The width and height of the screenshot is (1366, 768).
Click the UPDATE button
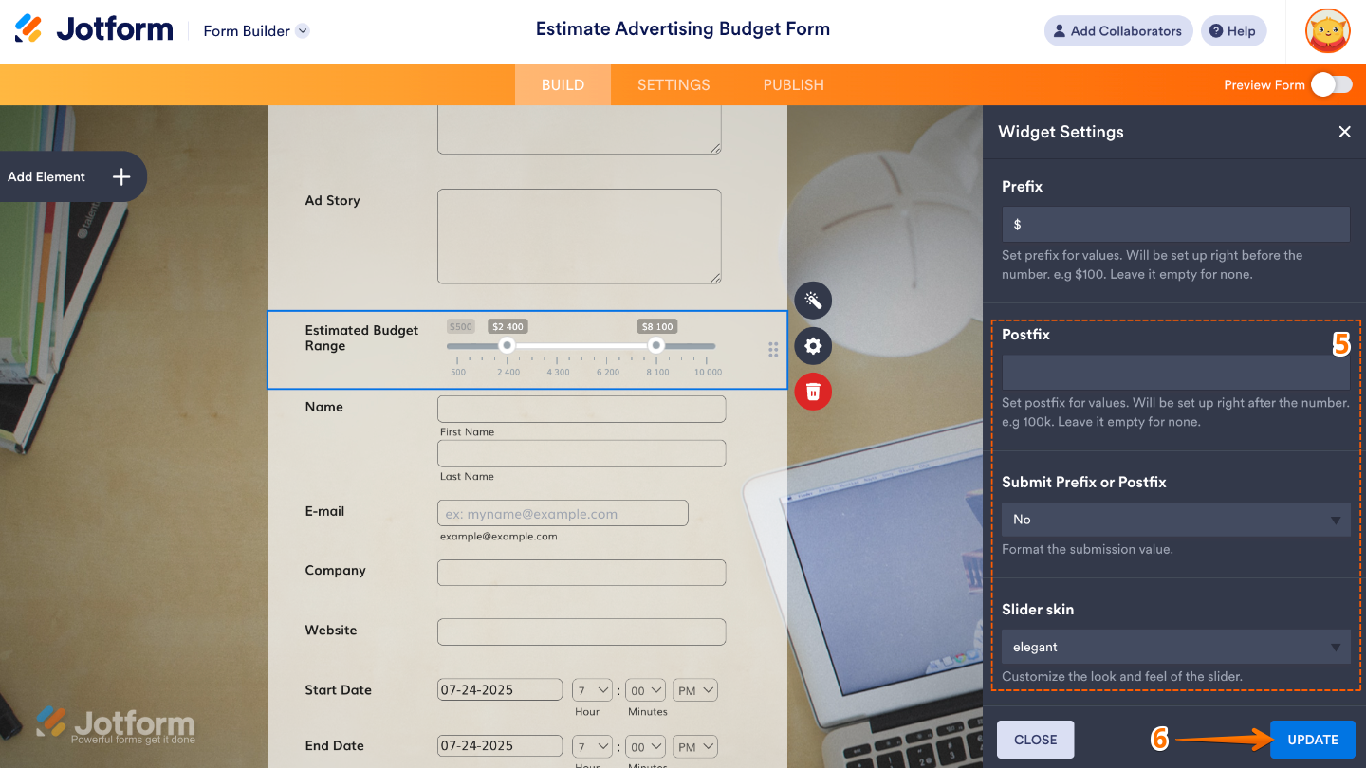[1312, 740]
